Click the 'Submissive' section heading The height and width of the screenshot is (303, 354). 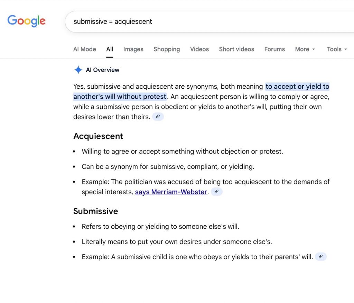click(96, 211)
